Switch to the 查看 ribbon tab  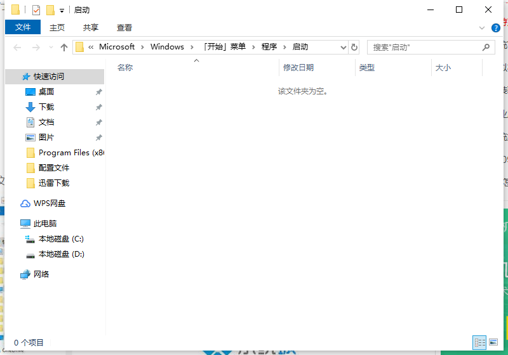[x=124, y=27]
